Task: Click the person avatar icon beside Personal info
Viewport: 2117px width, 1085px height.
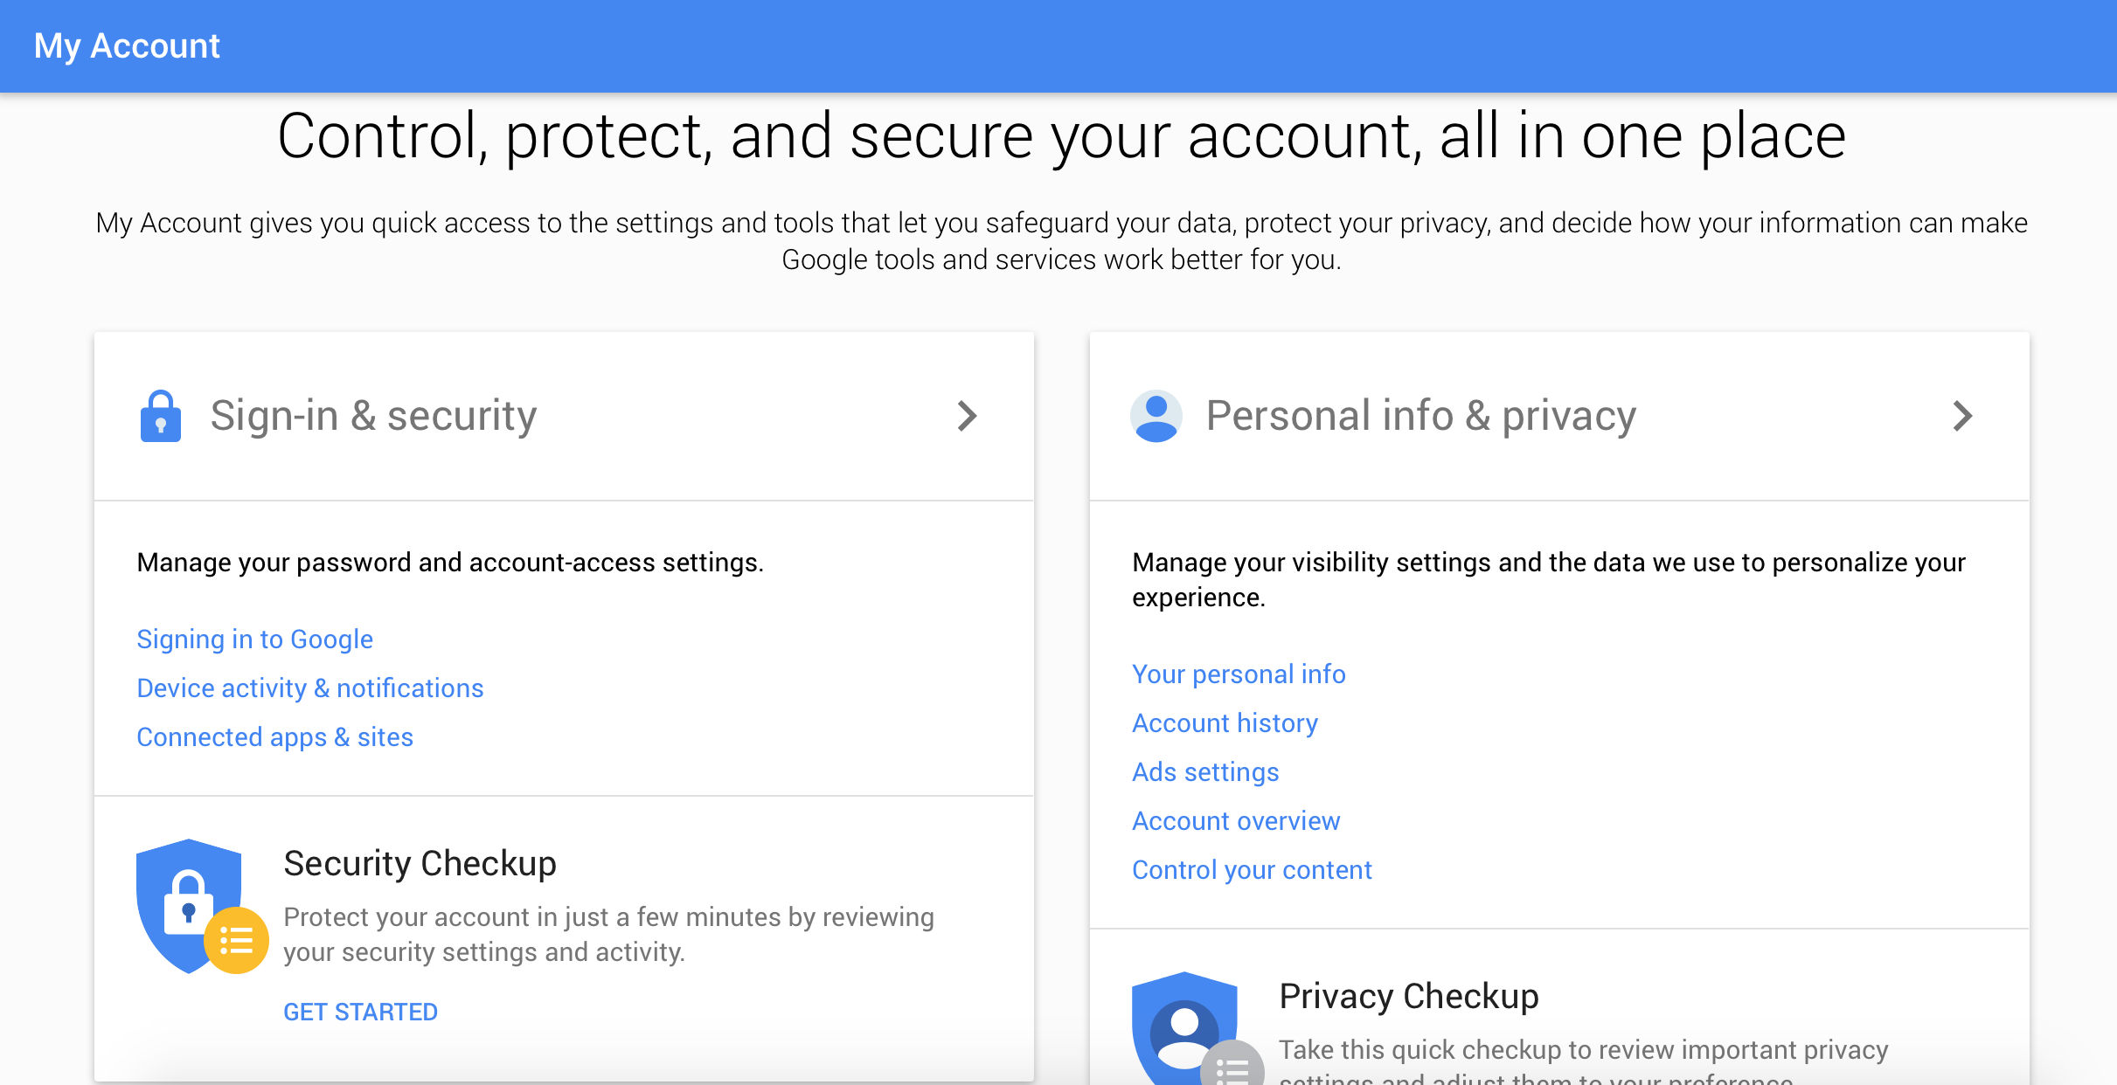Action: [1156, 416]
